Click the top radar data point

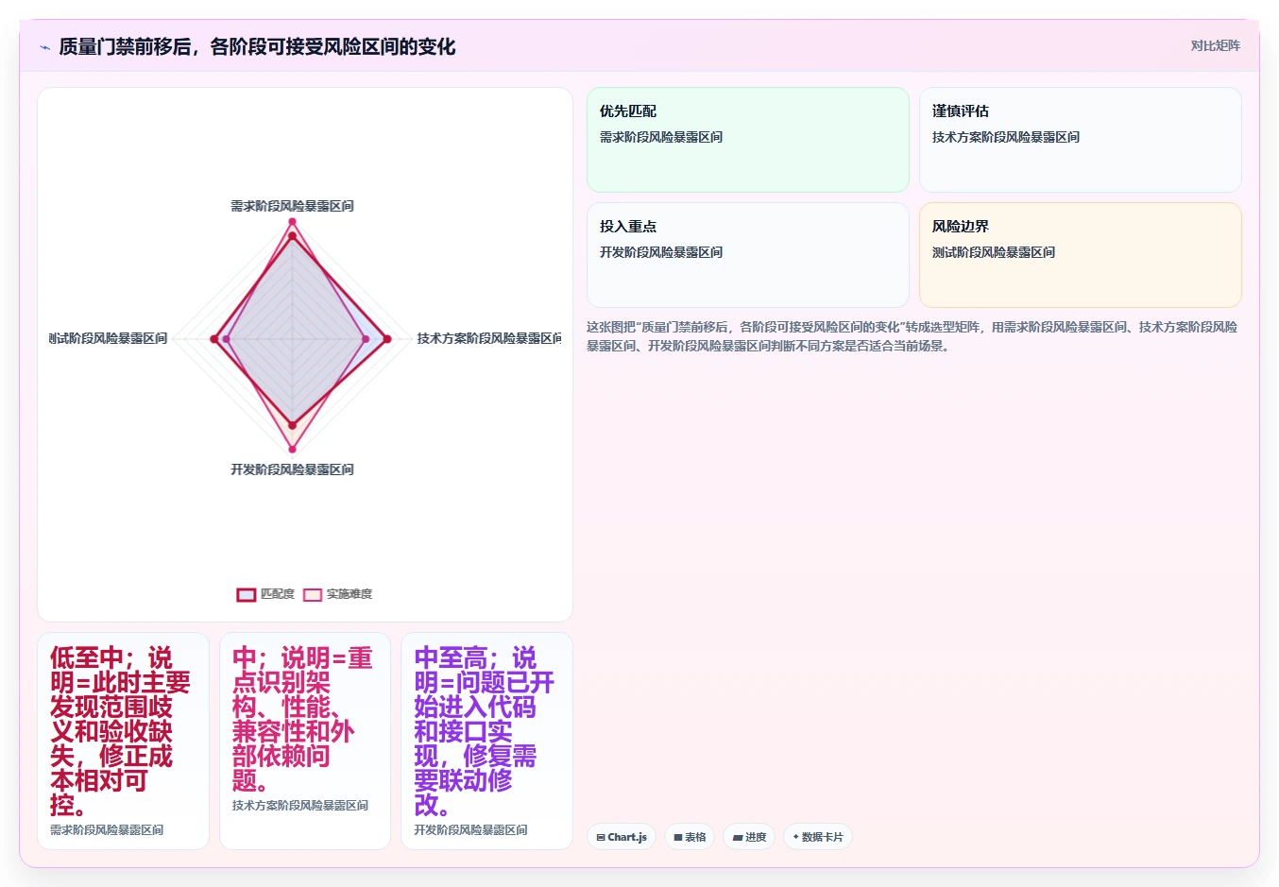(x=292, y=222)
